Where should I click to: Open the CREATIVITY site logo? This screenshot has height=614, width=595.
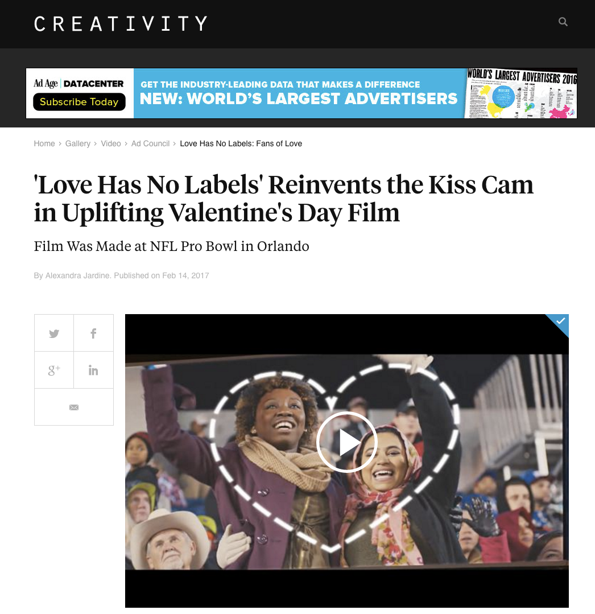coord(121,23)
